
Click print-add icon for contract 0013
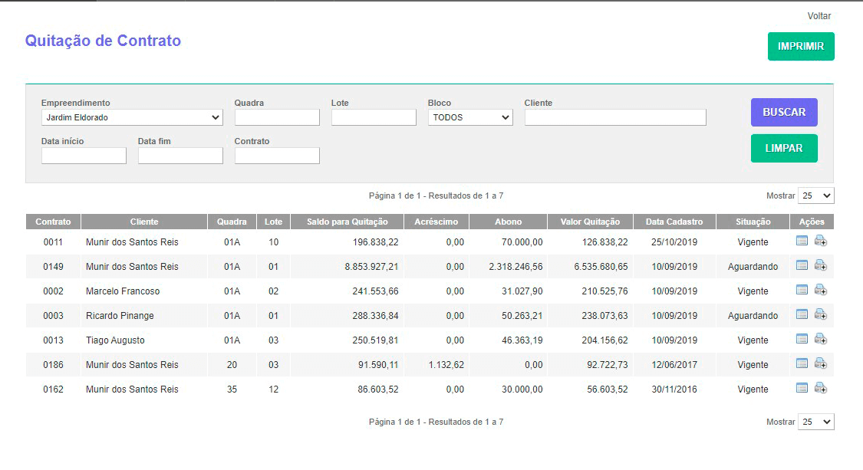point(820,339)
